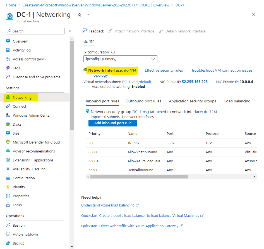Open the Load balancing tab

click(x=237, y=101)
